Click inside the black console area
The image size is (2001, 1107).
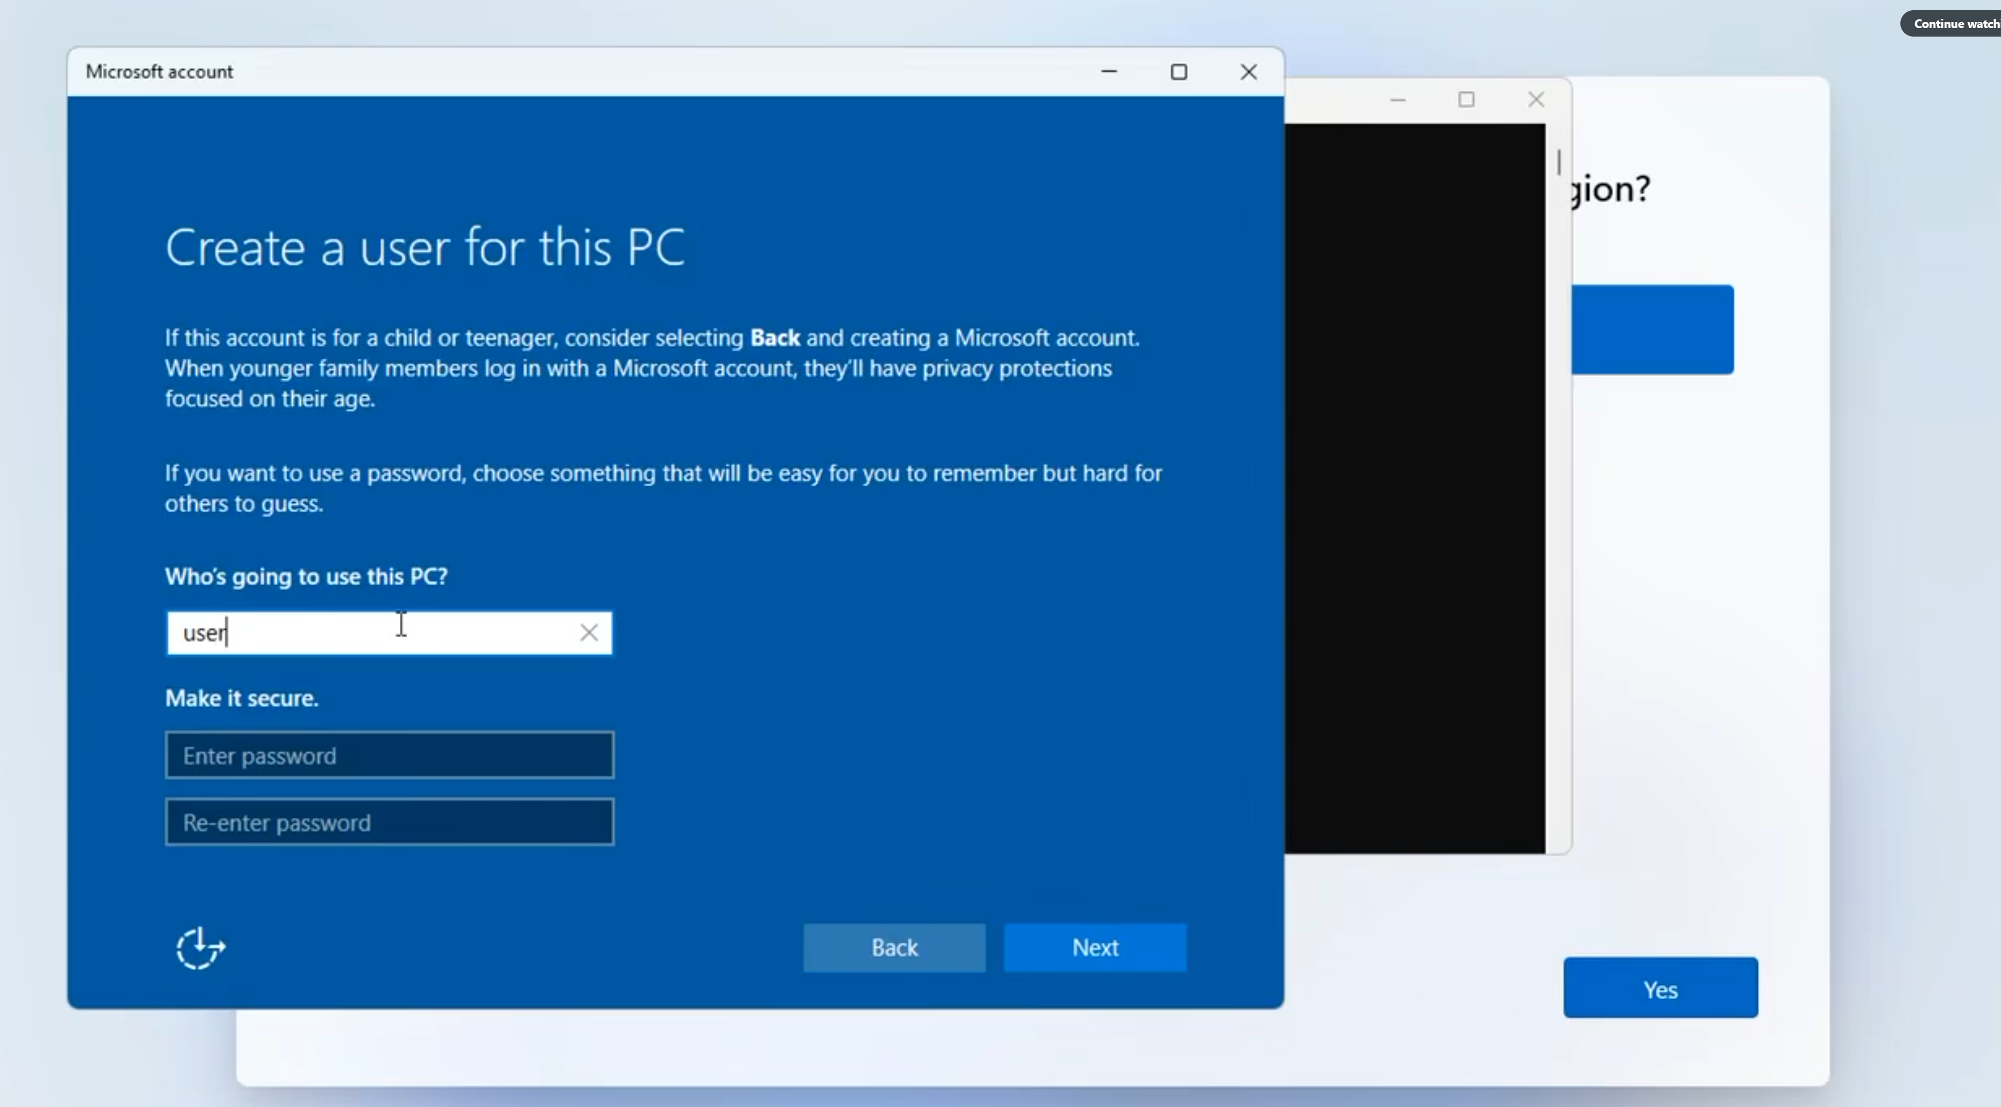[x=1414, y=488]
